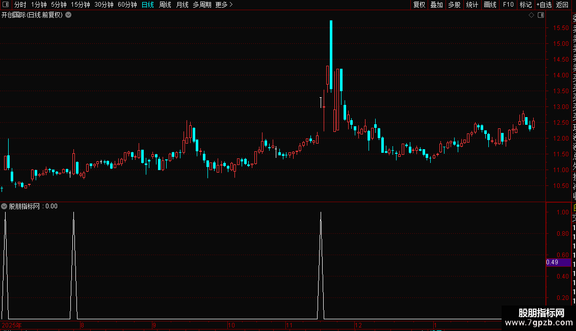Image resolution: width=576 pixels, height=331 pixels.
Task: Click the November indicator signal spike
Action: [x=321, y=265]
